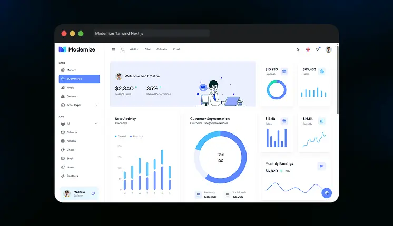The width and height of the screenshot is (393, 226).
Task: Click the $16.5k Sales basket icon
Action: coord(284,121)
